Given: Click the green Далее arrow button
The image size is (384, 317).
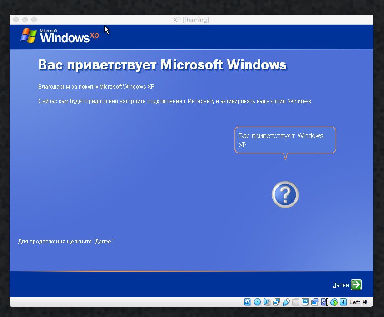Looking at the screenshot, I should click(x=356, y=285).
